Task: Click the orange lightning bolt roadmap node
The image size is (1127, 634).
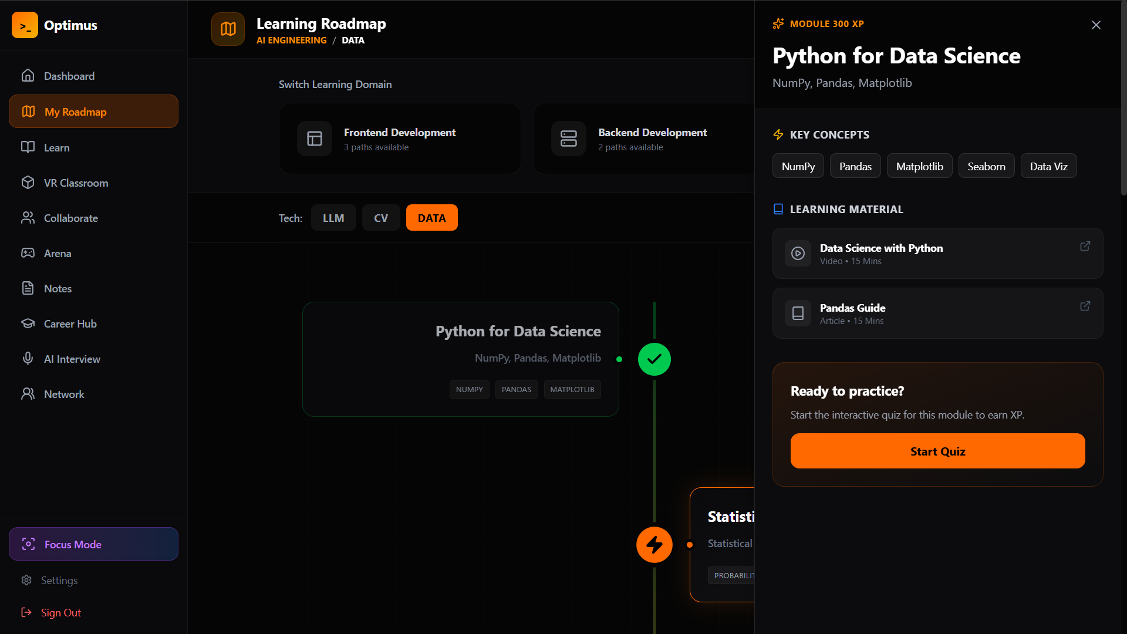Action: tap(654, 545)
